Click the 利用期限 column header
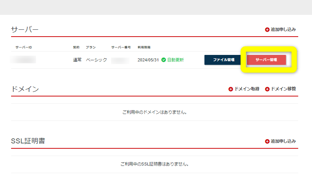Image resolution: width=312 pixels, height=180 pixels. [x=144, y=47]
